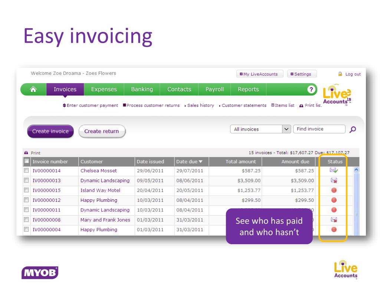Click status icon for invoice IV00000013

click(x=334, y=180)
